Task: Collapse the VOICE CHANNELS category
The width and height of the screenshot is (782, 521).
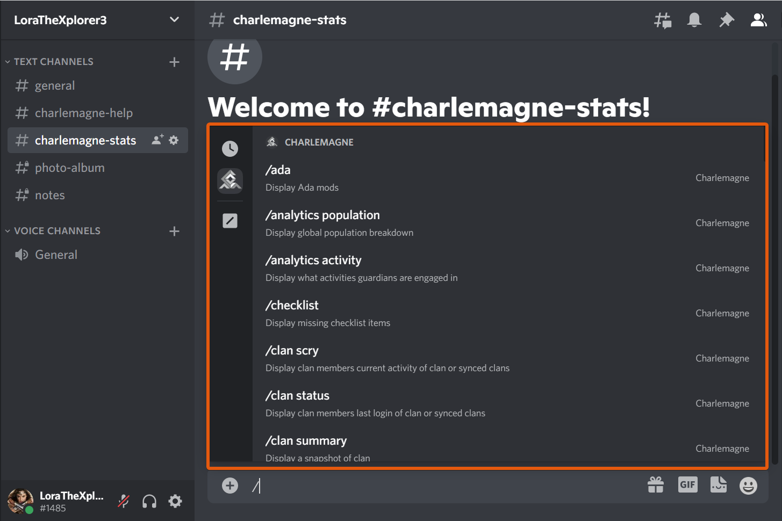Action: (x=53, y=231)
